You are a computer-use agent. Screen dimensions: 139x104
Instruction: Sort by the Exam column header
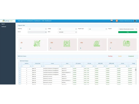pyautogui.click(x=67, y=64)
